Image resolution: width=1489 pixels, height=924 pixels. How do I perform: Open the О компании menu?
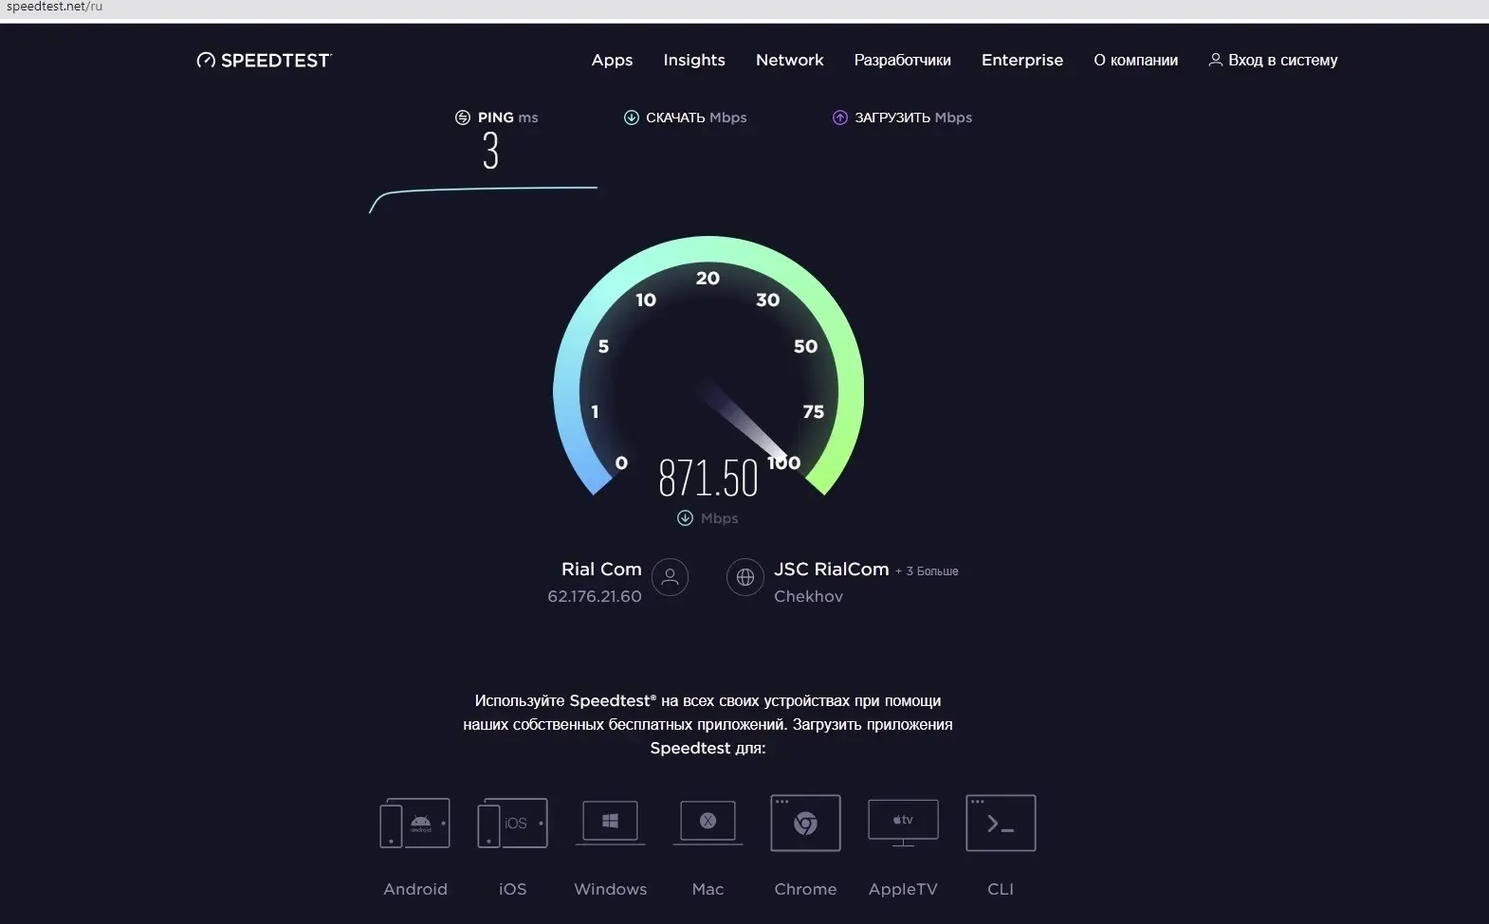1136,60
